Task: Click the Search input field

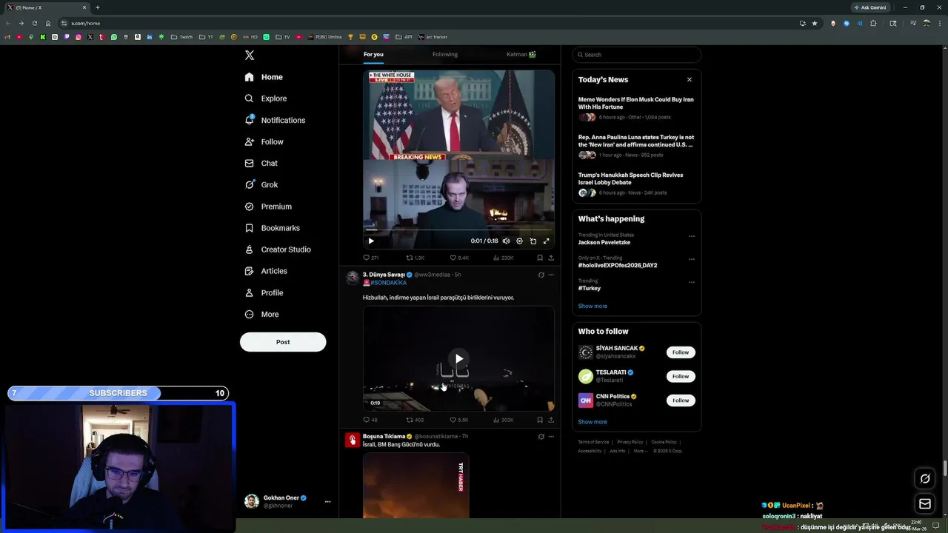Action: pos(637,55)
